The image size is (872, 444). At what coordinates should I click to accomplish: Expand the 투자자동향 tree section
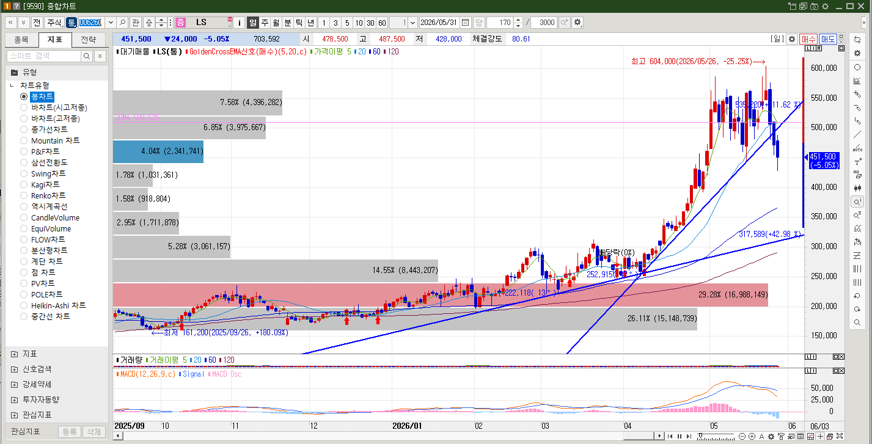(x=14, y=400)
